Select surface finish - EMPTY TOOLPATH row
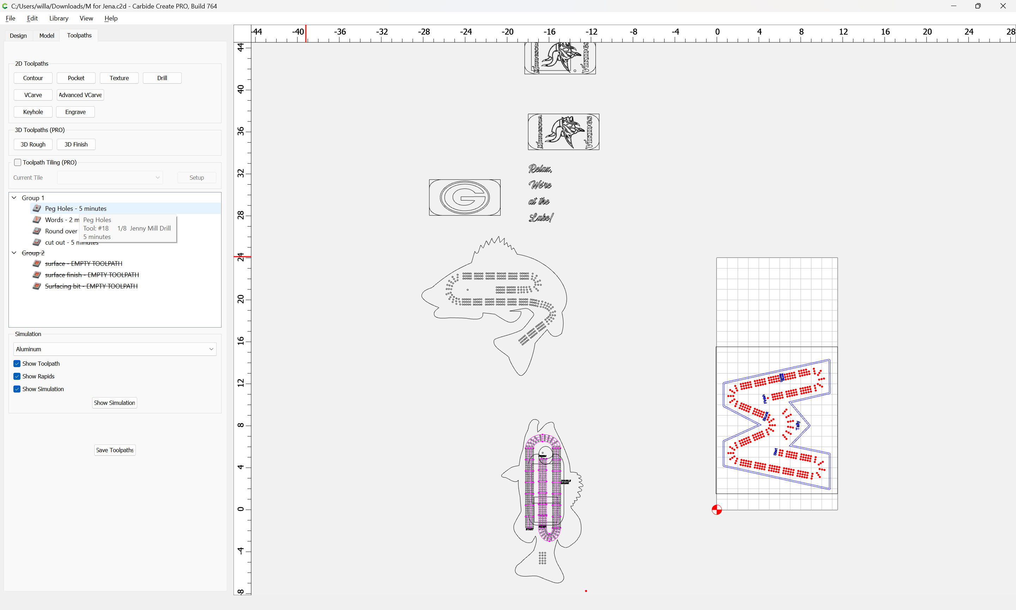 pyautogui.click(x=125, y=275)
